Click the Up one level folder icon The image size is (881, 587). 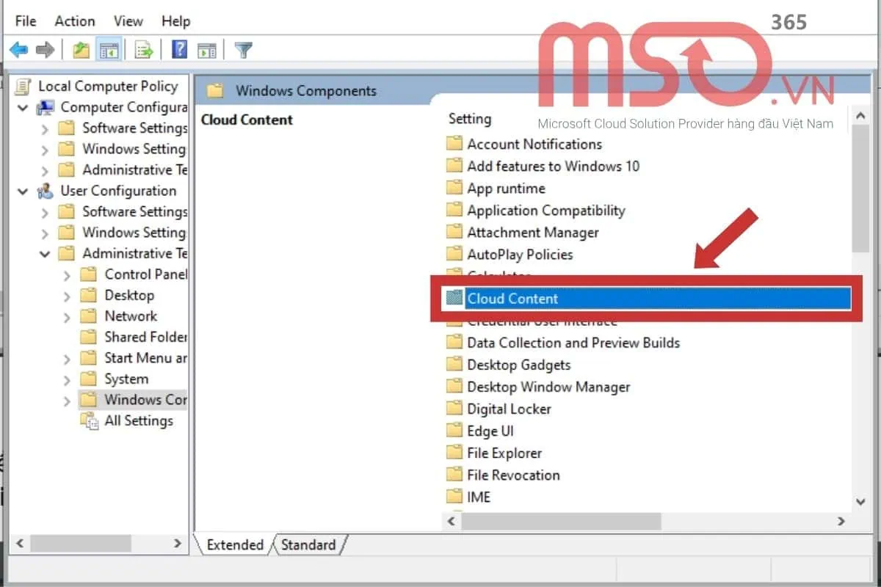[x=81, y=49]
